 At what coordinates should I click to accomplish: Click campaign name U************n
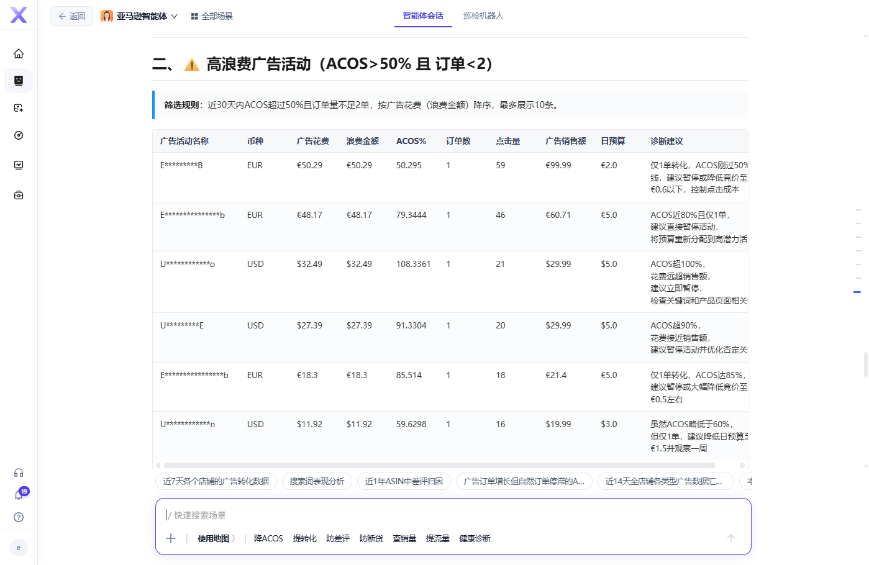(x=188, y=424)
